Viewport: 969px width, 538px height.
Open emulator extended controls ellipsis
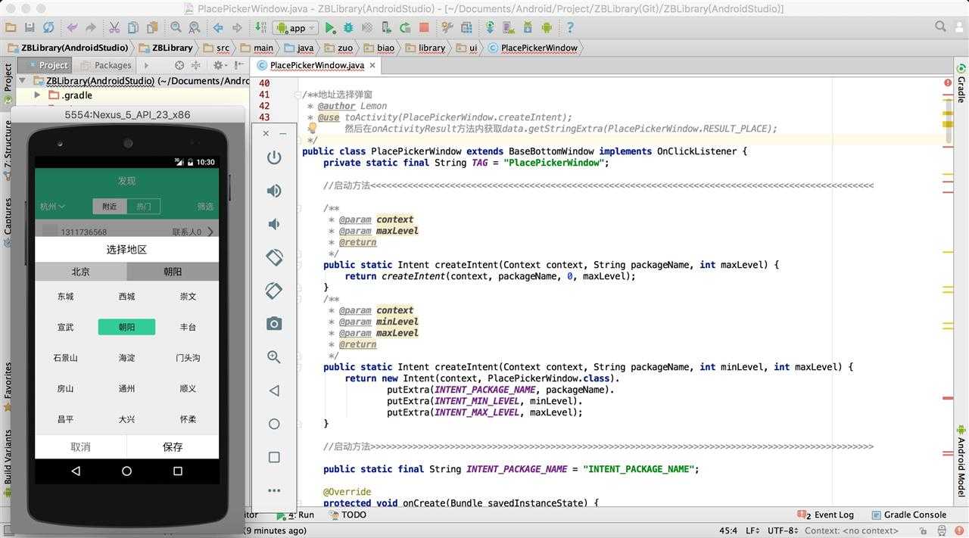coord(274,490)
